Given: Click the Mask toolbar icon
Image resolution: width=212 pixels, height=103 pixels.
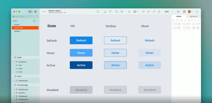Looking at the screenshot, I should point(129,12).
